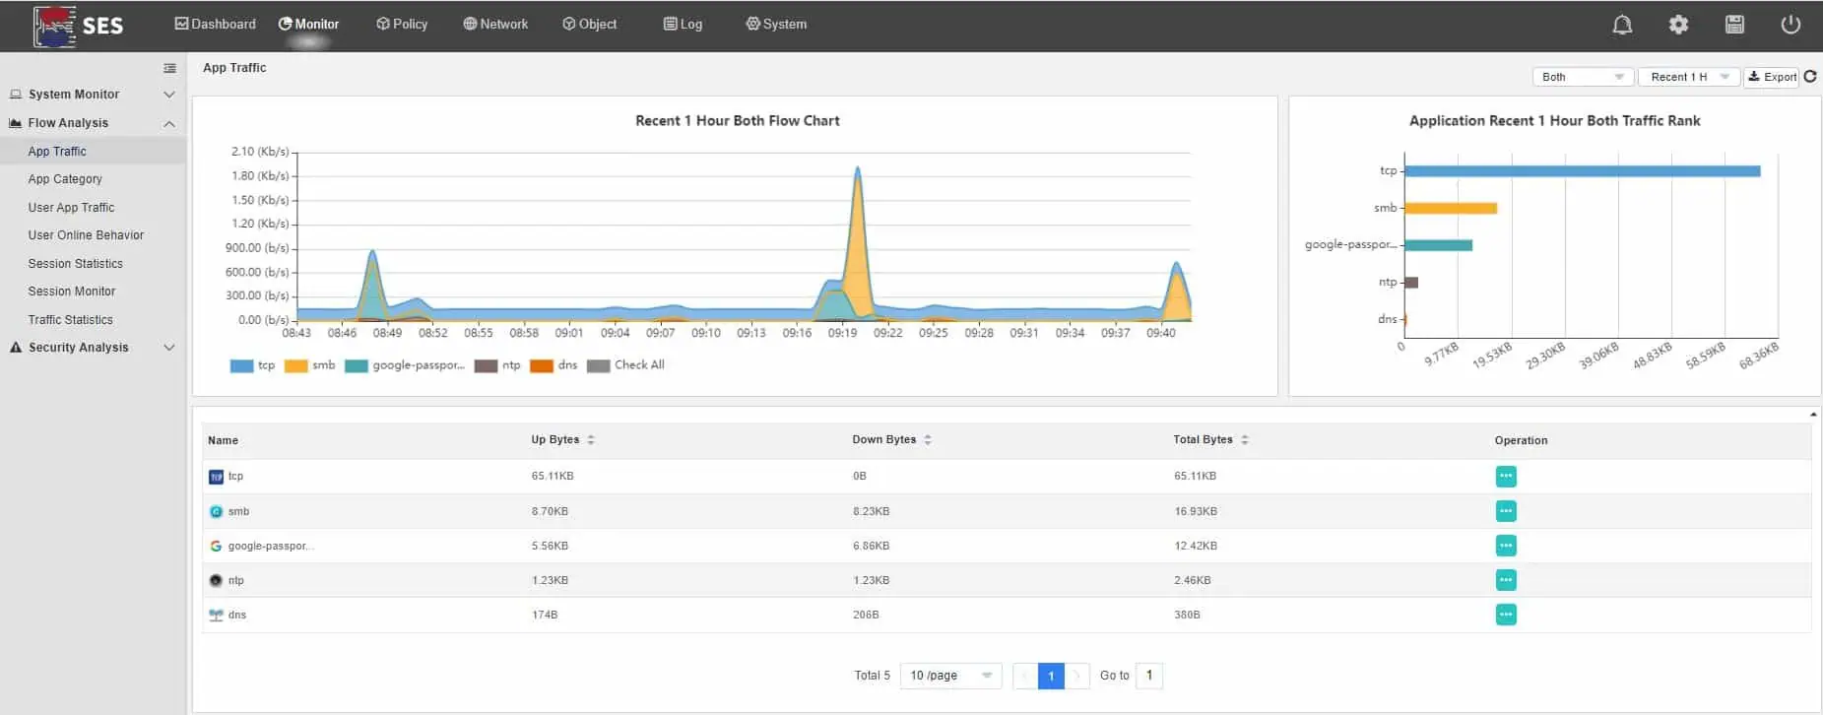The width and height of the screenshot is (1823, 715).
Task: Click the power logout icon
Action: click(1790, 25)
